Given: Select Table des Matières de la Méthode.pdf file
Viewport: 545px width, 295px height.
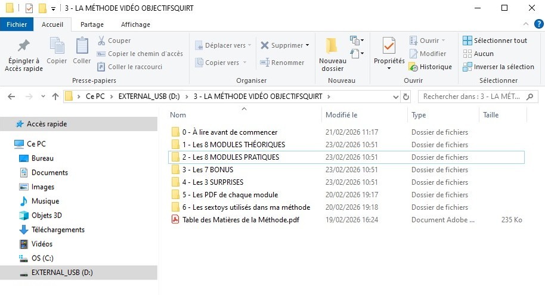Looking at the screenshot, I should point(241,220).
